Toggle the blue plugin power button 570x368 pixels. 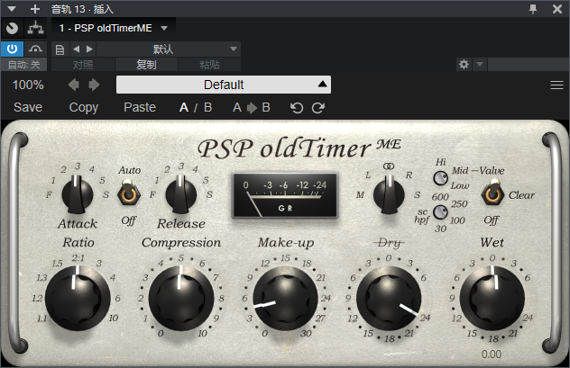point(12,49)
